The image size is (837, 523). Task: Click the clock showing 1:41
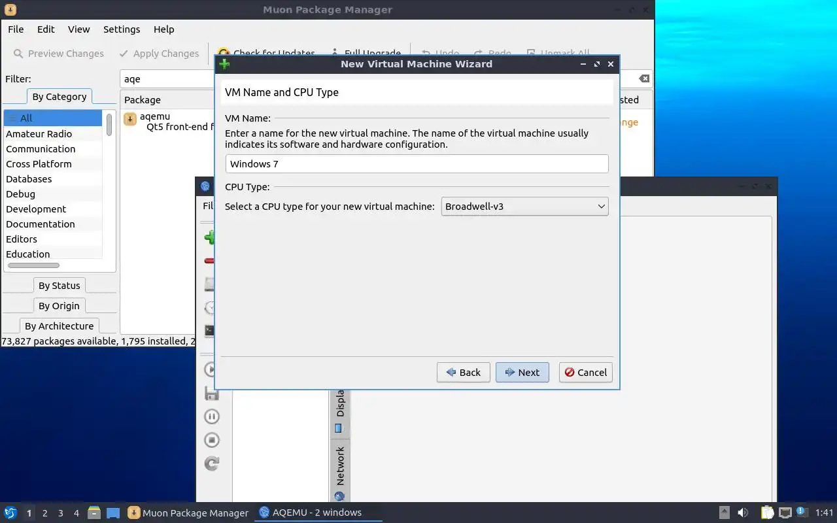(825, 513)
